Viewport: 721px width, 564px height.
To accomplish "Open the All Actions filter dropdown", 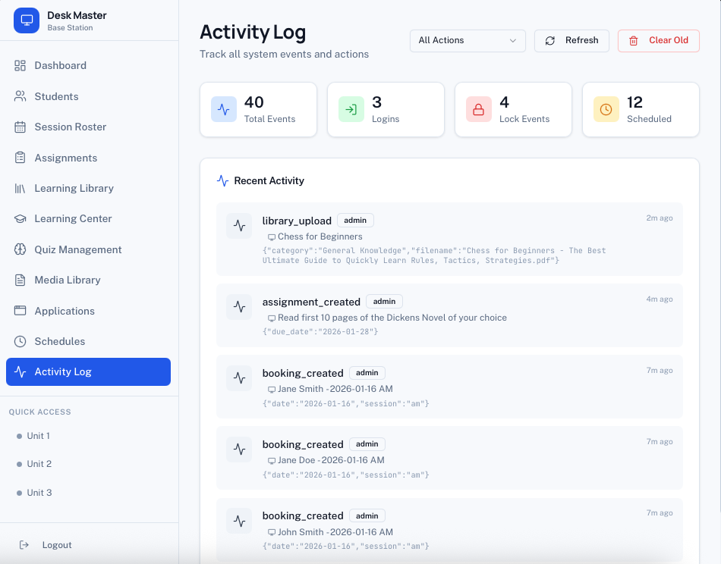I will (x=467, y=40).
